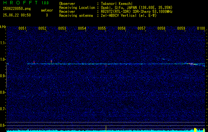Click the red echo mark below carrier at 0055

pos(106,65)
